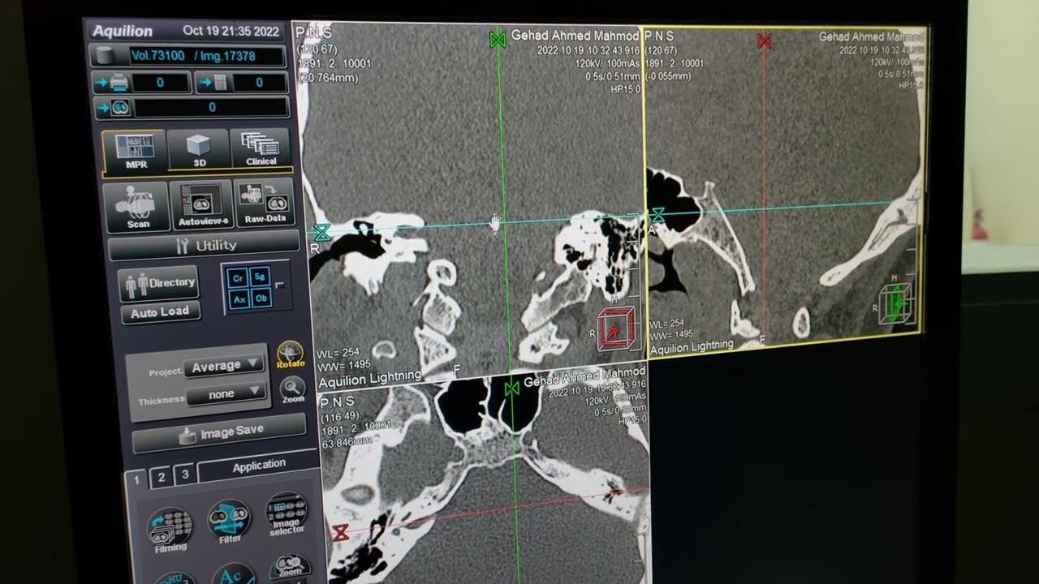The height and width of the screenshot is (584, 1039).
Task: Switch to application tab 1
Action: click(136, 480)
